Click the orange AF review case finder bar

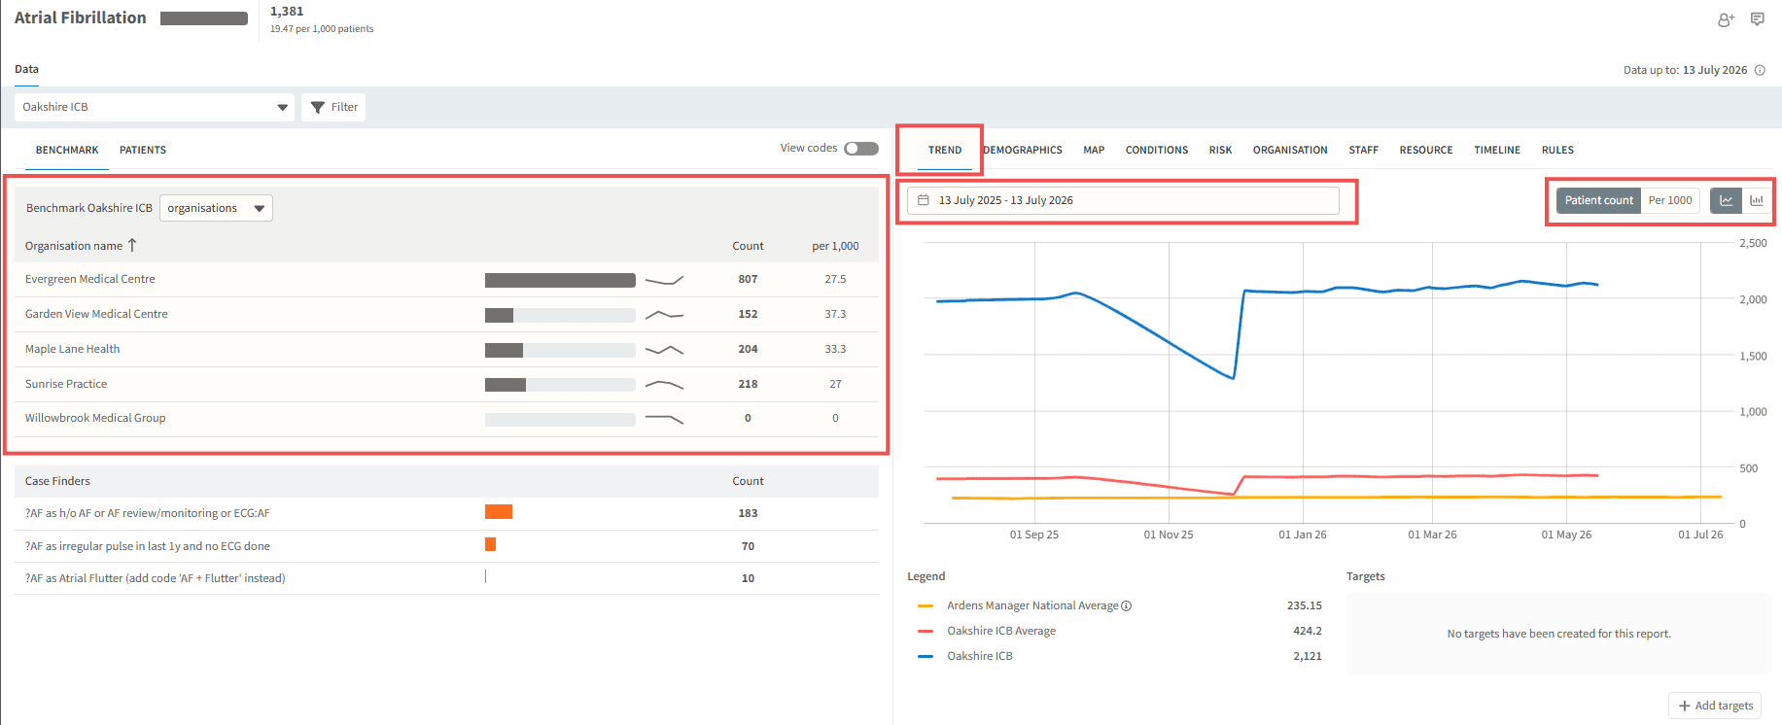[499, 512]
